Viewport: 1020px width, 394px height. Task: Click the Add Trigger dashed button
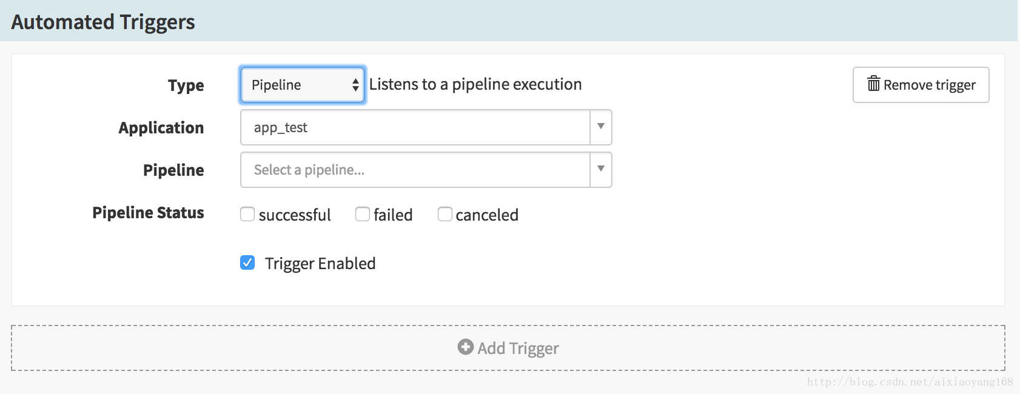point(508,348)
